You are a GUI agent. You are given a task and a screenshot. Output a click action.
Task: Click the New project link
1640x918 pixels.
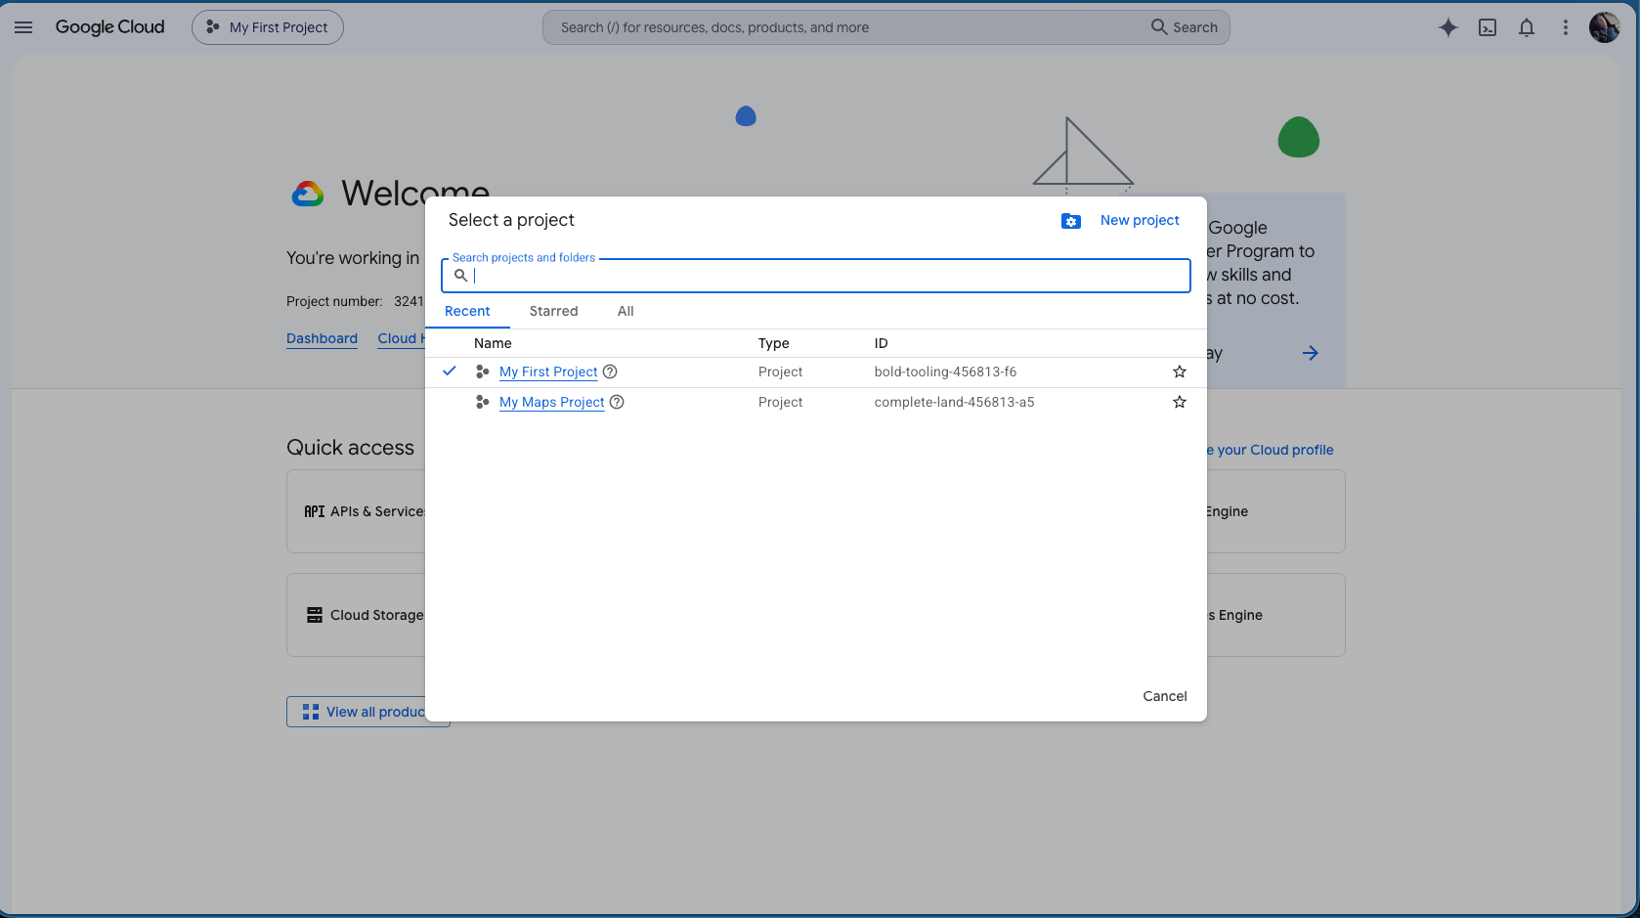[x=1140, y=220]
